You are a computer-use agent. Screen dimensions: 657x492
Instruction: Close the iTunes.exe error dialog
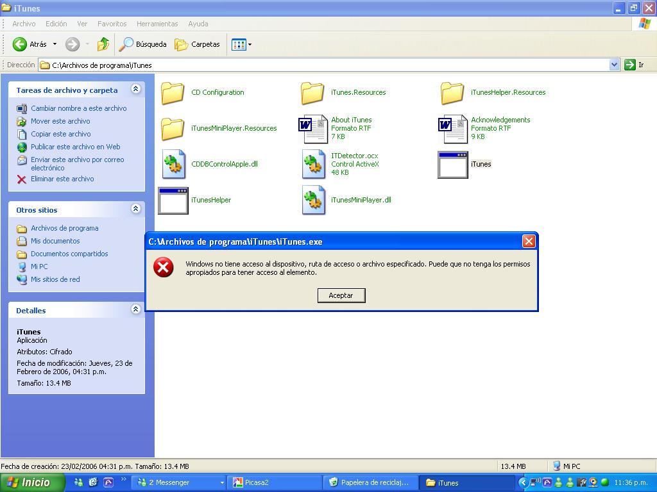pyautogui.click(x=529, y=242)
